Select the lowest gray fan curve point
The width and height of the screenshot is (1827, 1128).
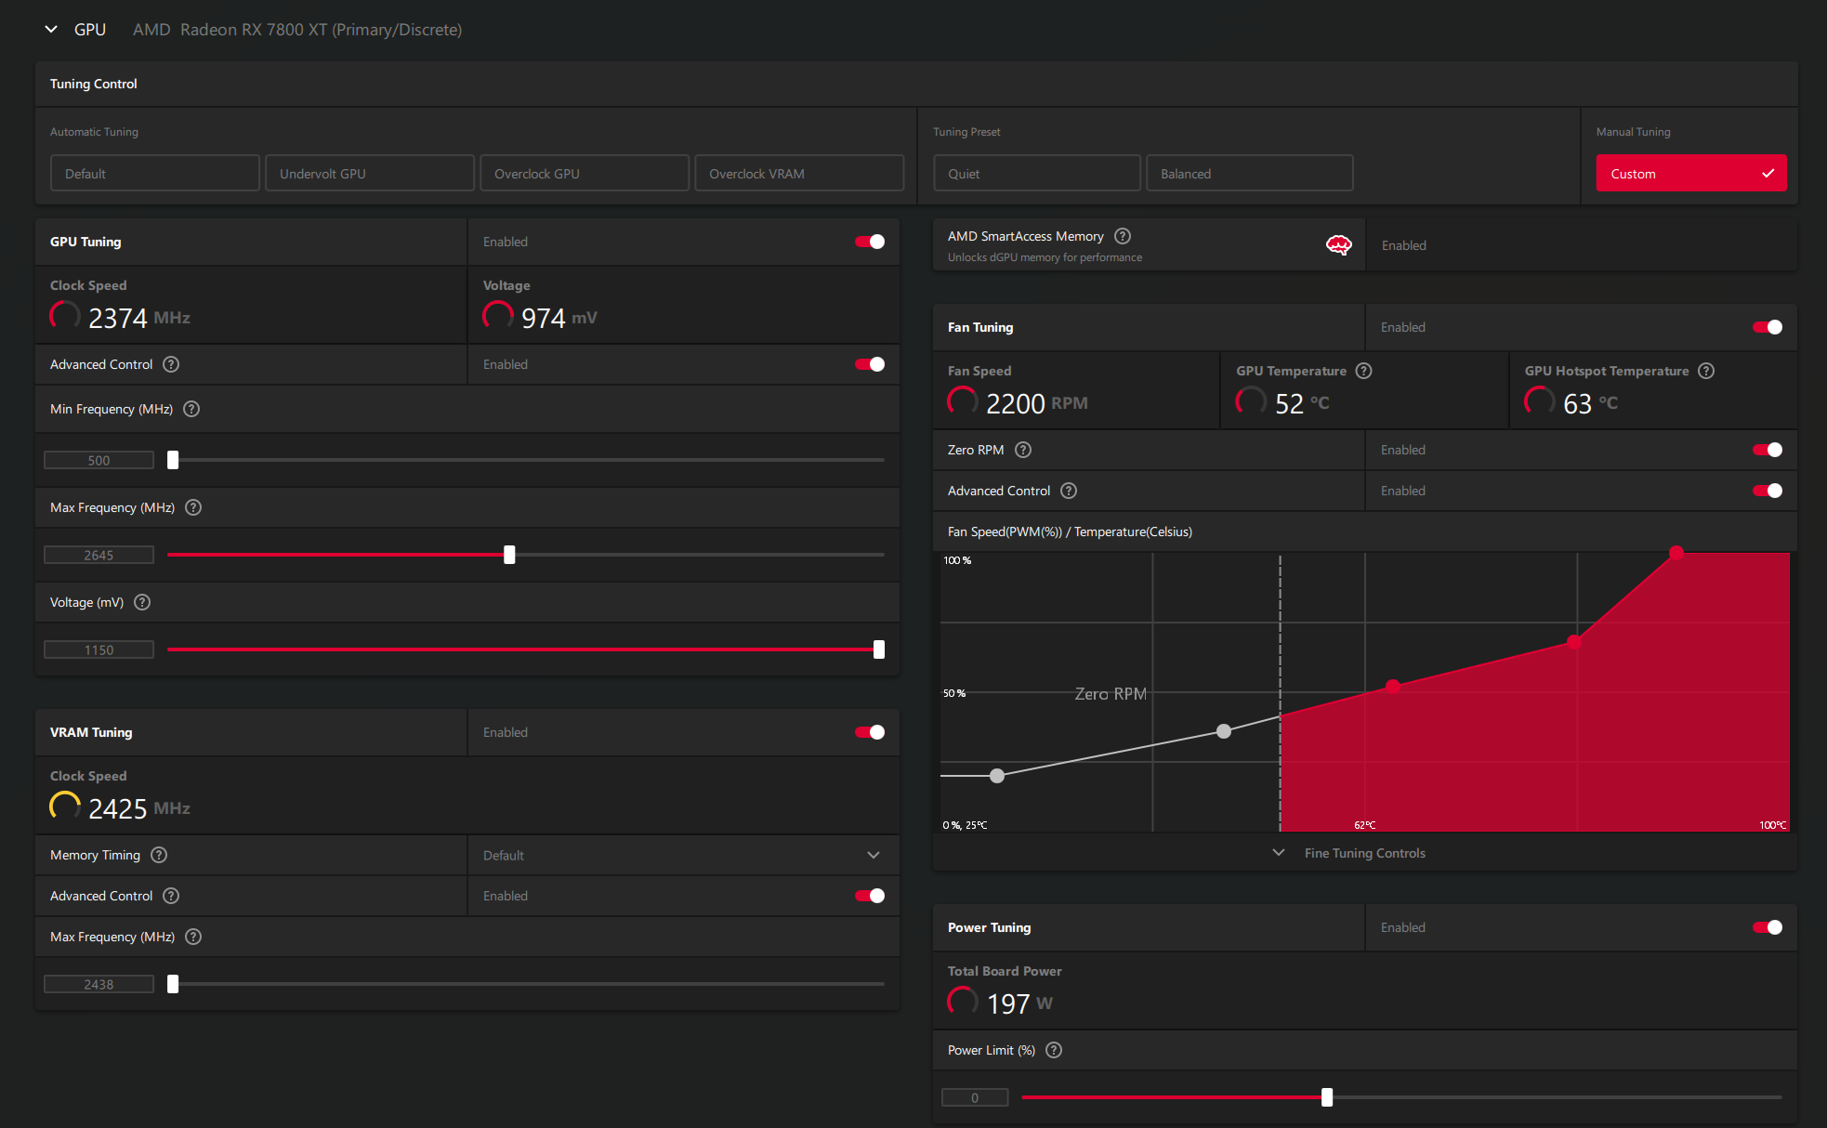coord(997,776)
